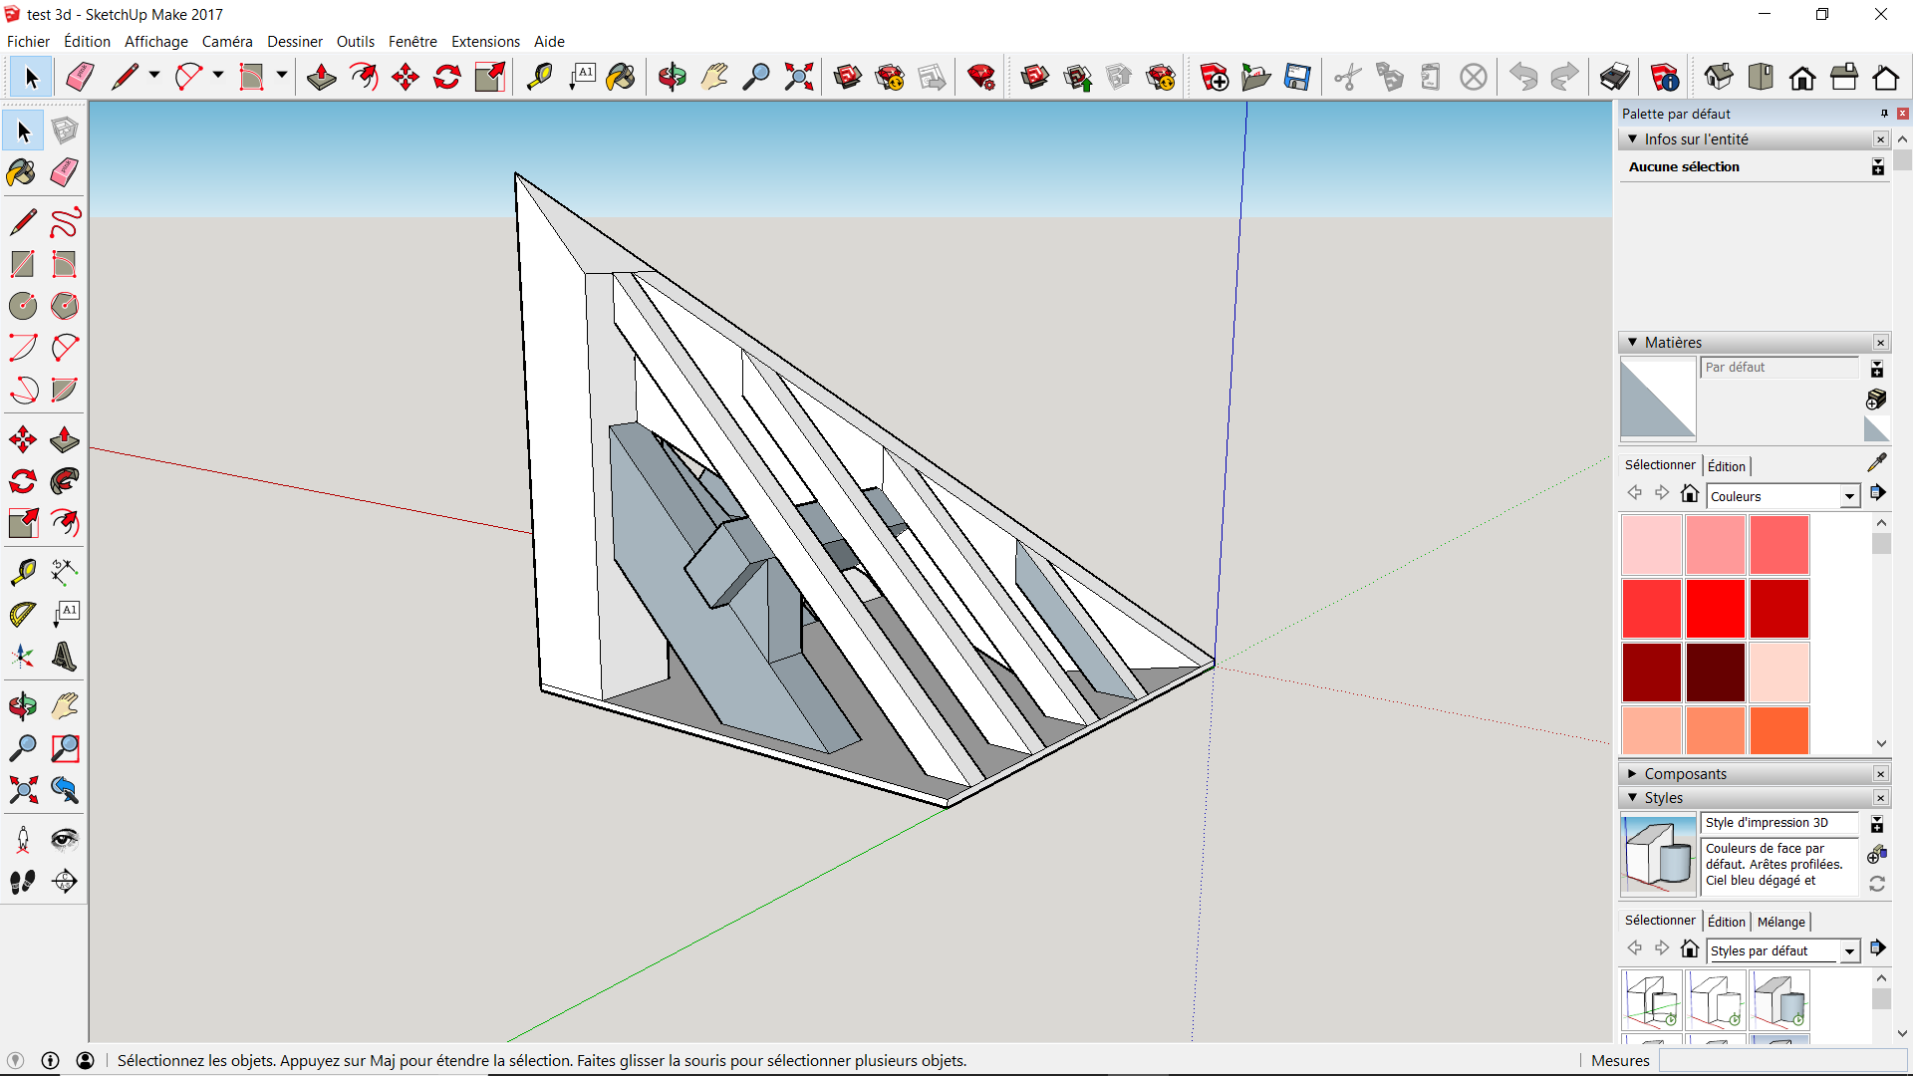The image size is (1913, 1076).
Task: Switch to Édition tab in Matières
Action: pos(1726,466)
